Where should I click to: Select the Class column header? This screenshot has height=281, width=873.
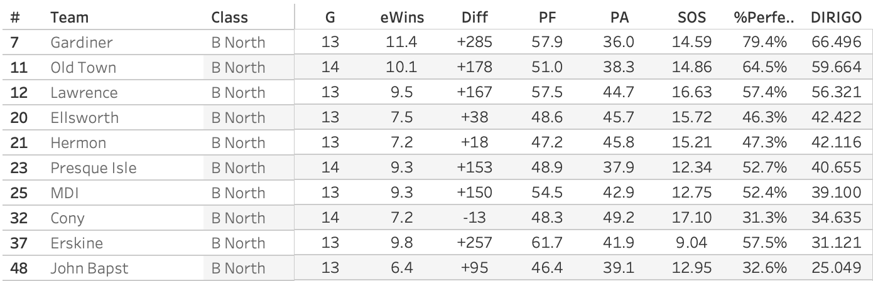tap(230, 18)
